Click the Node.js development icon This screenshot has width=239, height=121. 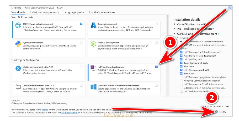point(93,44)
